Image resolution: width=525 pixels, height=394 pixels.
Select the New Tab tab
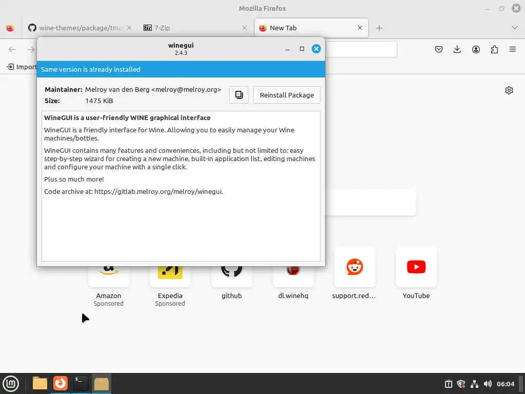(311, 28)
